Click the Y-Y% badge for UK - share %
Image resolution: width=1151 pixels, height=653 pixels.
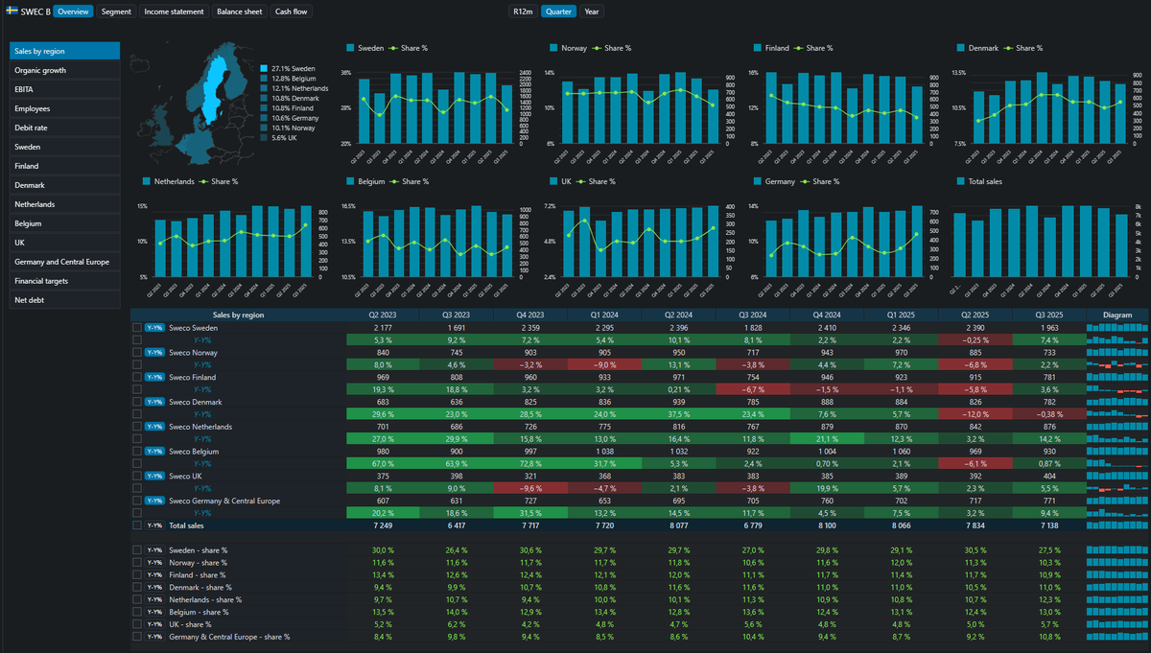click(153, 624)
